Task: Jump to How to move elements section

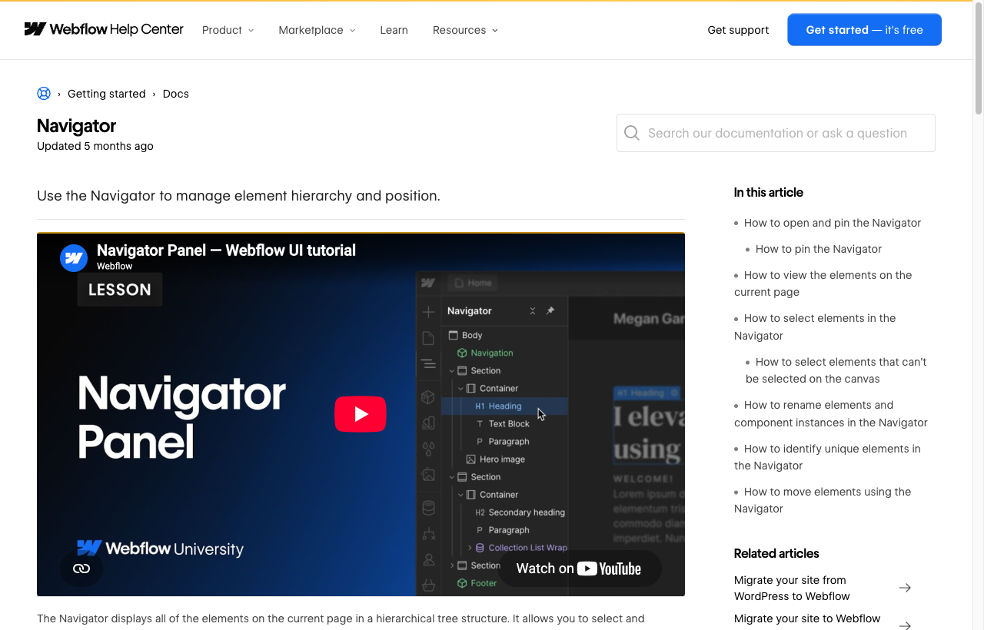Action: pos(823,500)
